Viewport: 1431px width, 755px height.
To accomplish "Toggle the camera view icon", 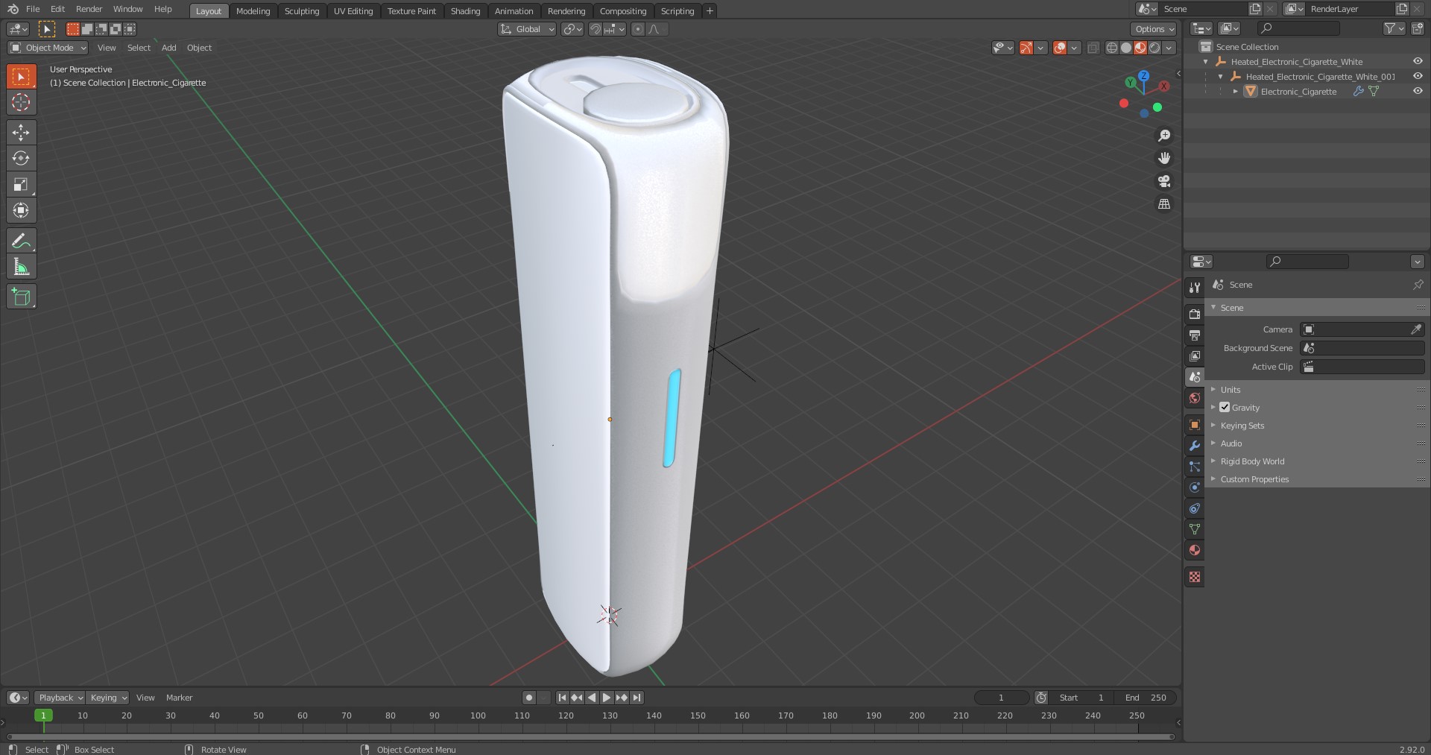I will [x=1163, y=181].
